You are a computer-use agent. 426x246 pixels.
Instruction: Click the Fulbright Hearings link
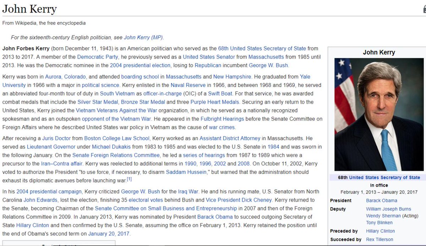point(222,119)
